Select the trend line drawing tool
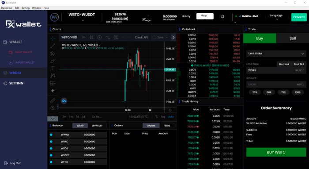Screen dimensions: 309x169 tap(53, 46)
